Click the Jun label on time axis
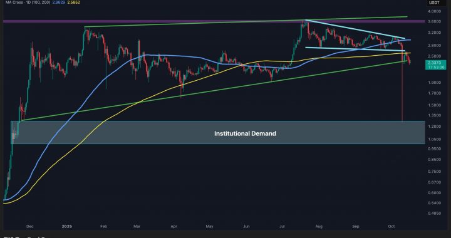451x238 pixels. coord(246,227)
